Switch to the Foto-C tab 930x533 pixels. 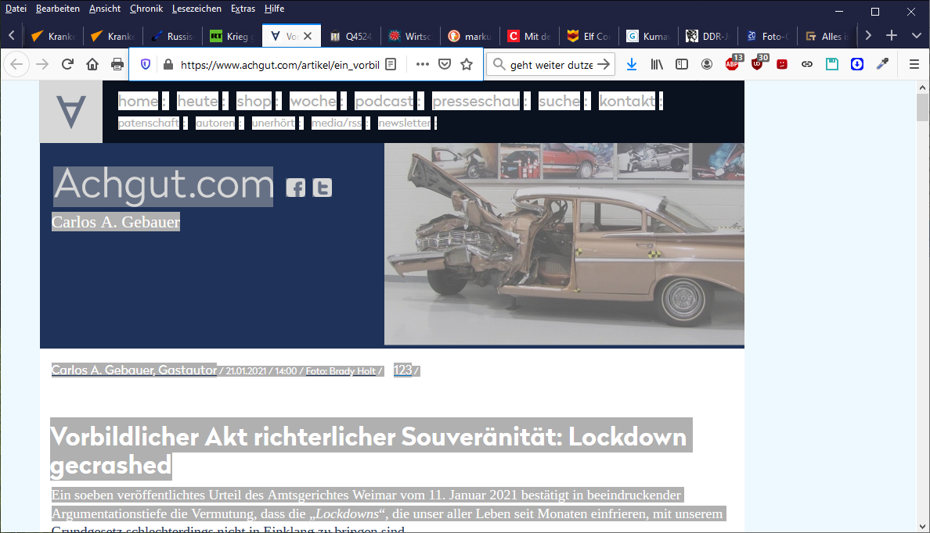click(x=767, y=36)
